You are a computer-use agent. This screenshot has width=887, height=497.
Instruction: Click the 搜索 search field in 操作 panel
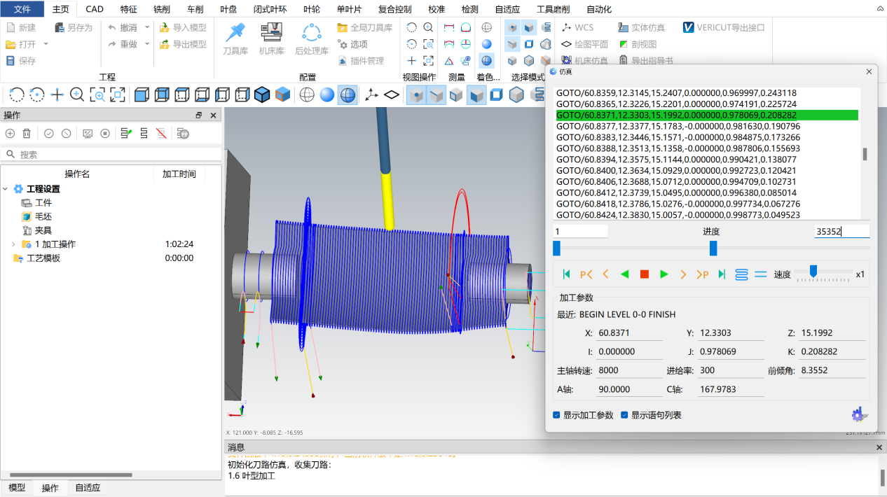coord(112,154)
